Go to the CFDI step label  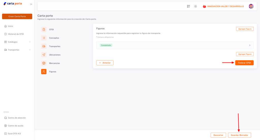[51, 29]
